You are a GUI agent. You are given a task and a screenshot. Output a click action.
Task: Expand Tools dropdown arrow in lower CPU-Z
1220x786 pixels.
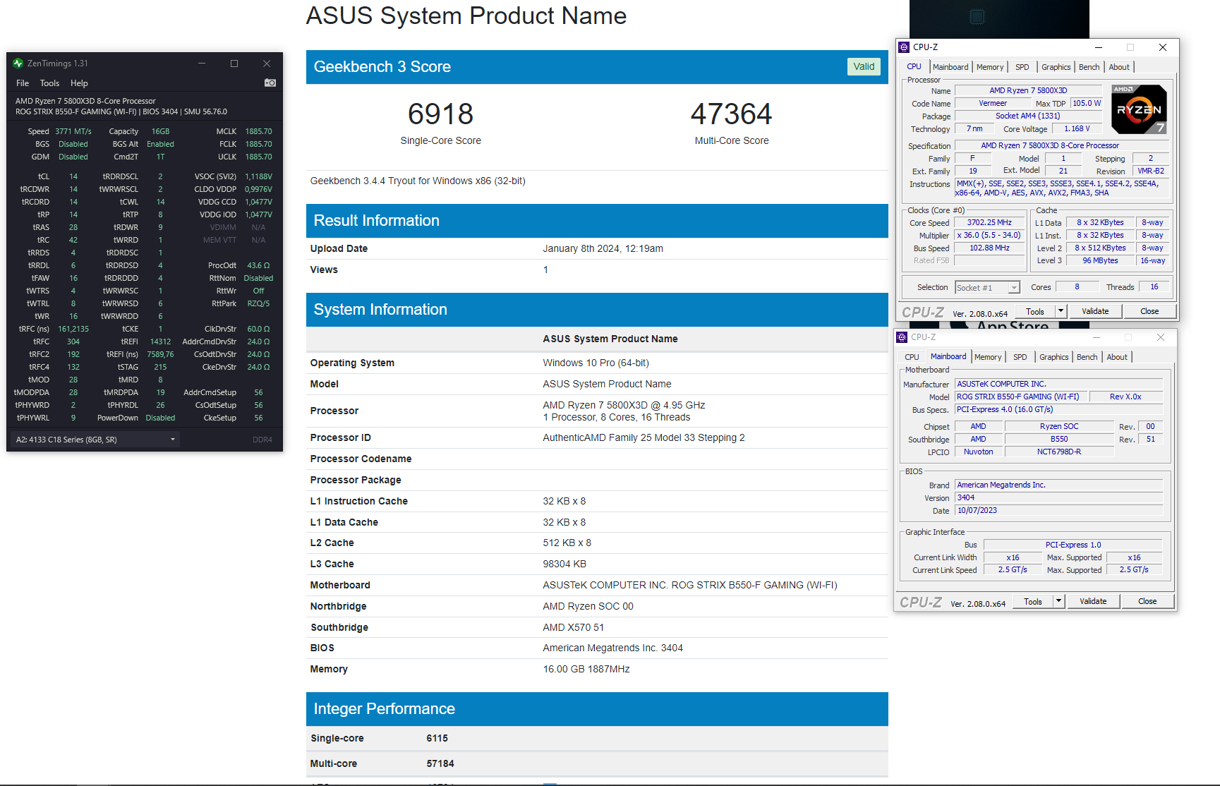(1058, 601)
